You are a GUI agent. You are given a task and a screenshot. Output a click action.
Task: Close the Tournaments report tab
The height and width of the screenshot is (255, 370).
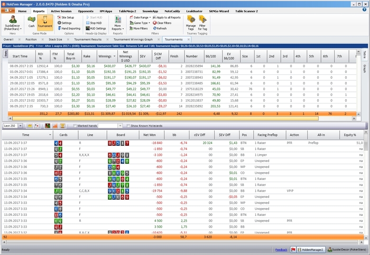(188, 40)
